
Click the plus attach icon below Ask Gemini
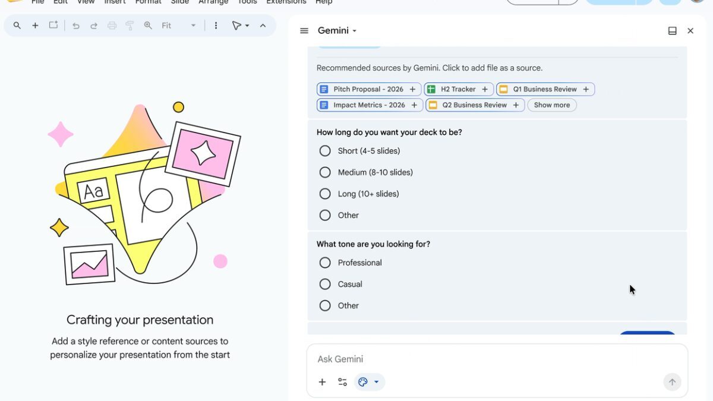point(322,382)
